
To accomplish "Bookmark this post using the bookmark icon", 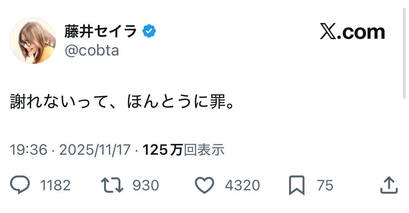I will [297, 185].
